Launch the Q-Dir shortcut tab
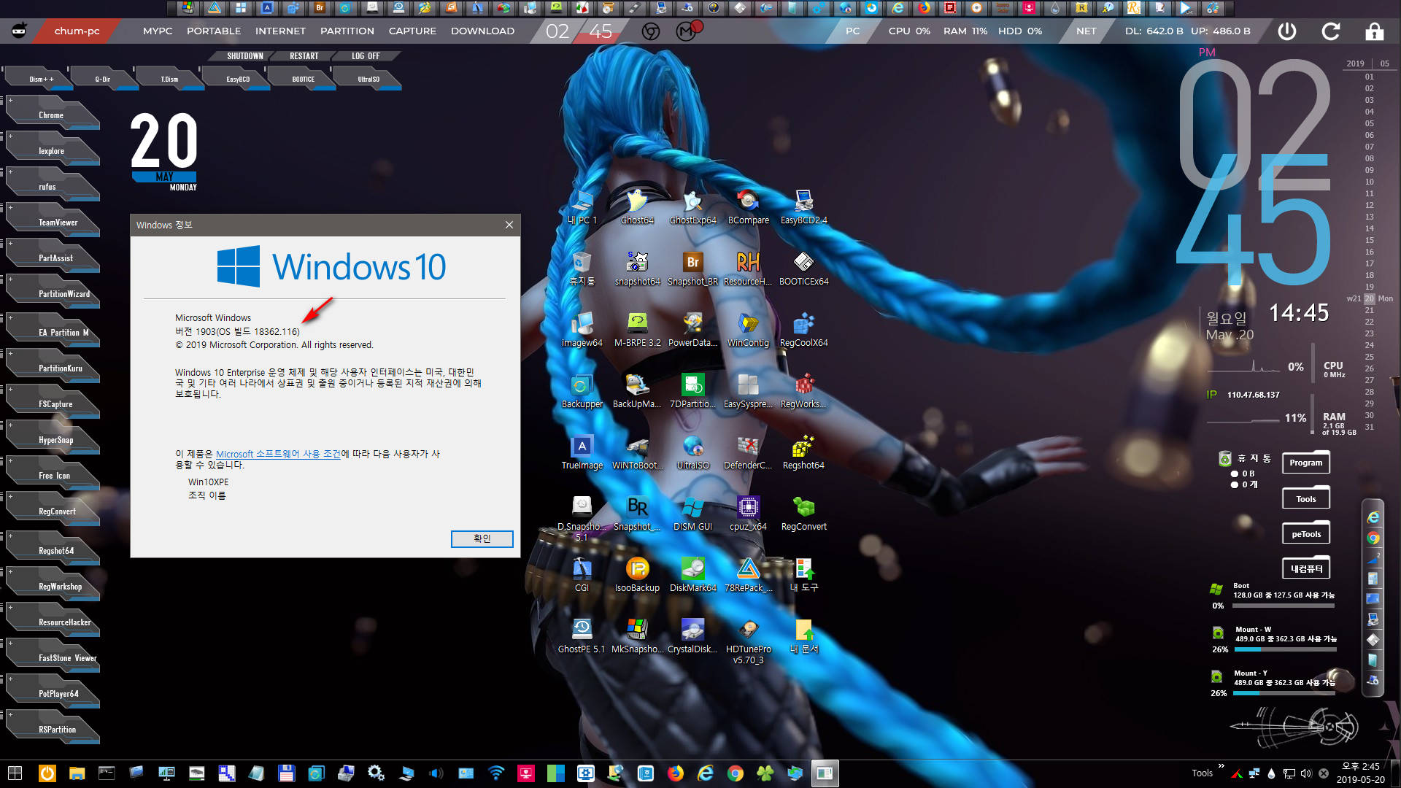Viewport: 1401px width, 788px height. [x=103, y=79]
